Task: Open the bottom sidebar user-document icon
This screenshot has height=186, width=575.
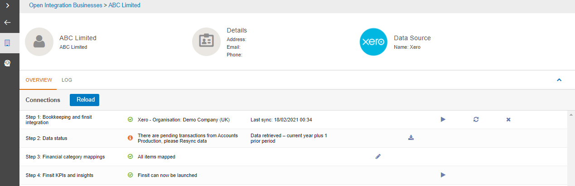Action: tap(7, 63)
